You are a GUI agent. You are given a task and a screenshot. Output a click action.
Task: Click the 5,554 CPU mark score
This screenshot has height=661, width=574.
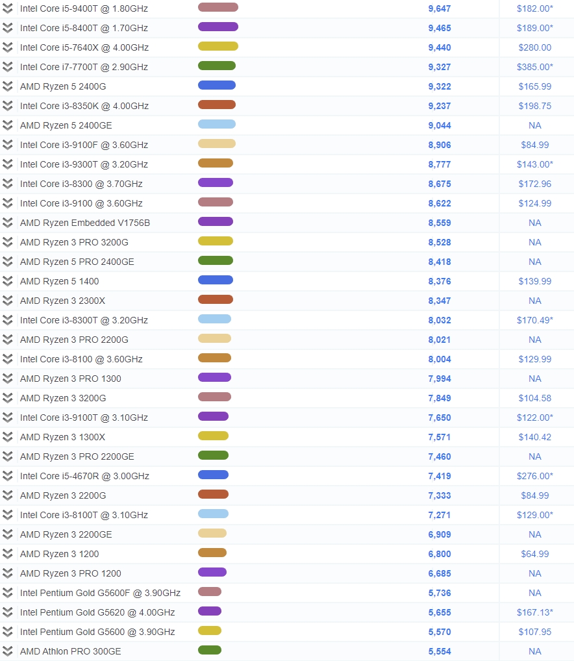(x=440, y=651)
